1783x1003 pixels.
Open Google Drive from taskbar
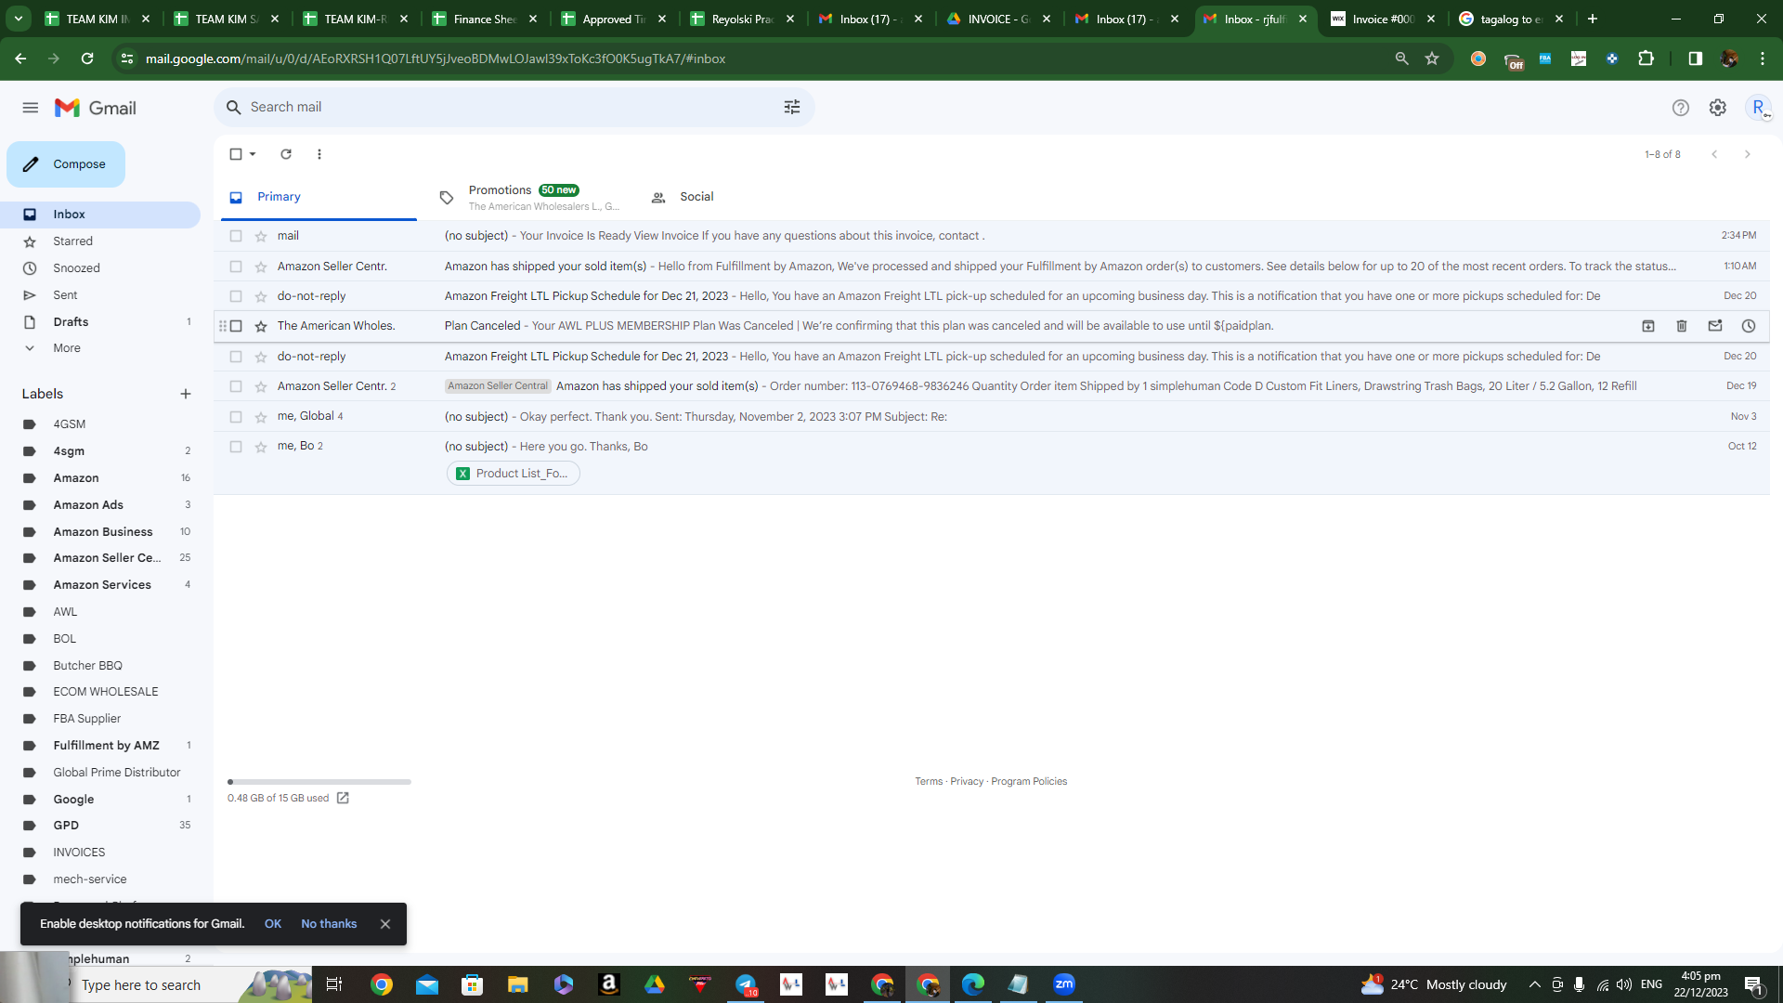(x=655, y=984)
